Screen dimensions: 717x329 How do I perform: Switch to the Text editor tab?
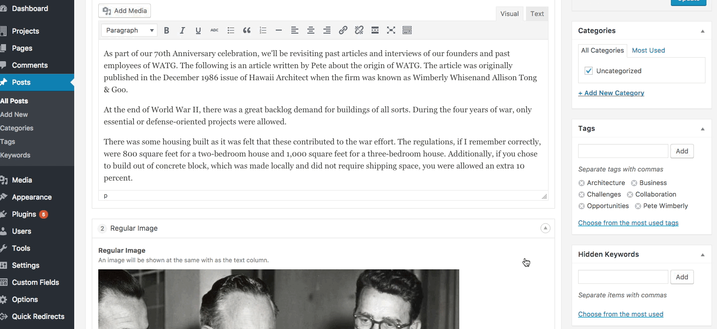pos(537,14)
